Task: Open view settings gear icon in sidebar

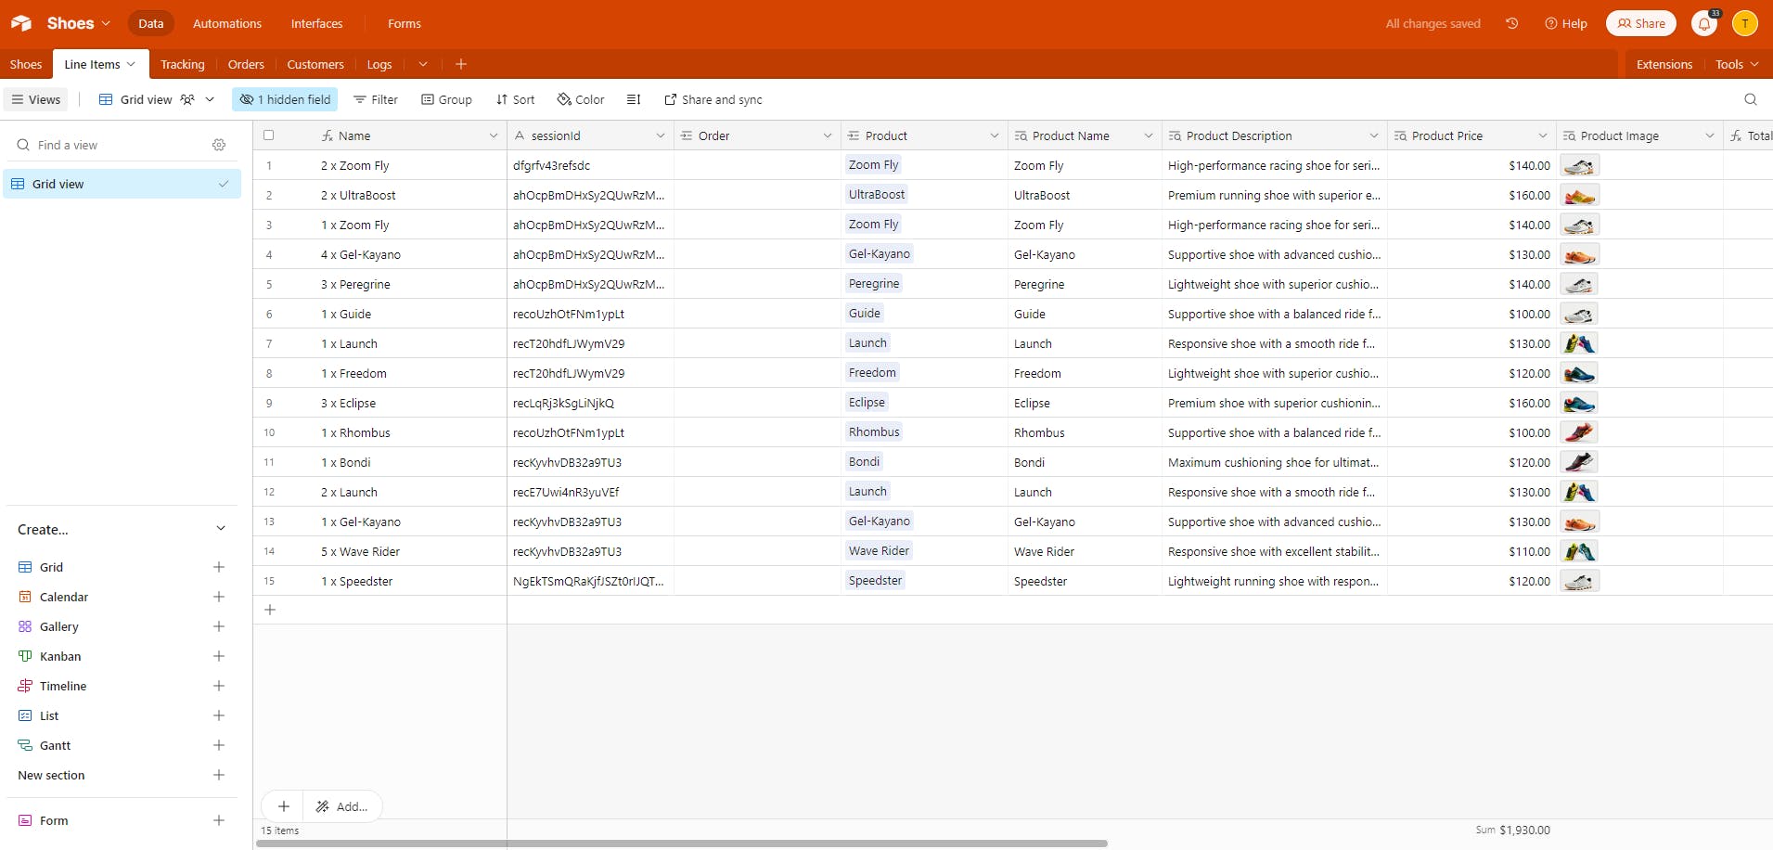Action: (219, 145)
